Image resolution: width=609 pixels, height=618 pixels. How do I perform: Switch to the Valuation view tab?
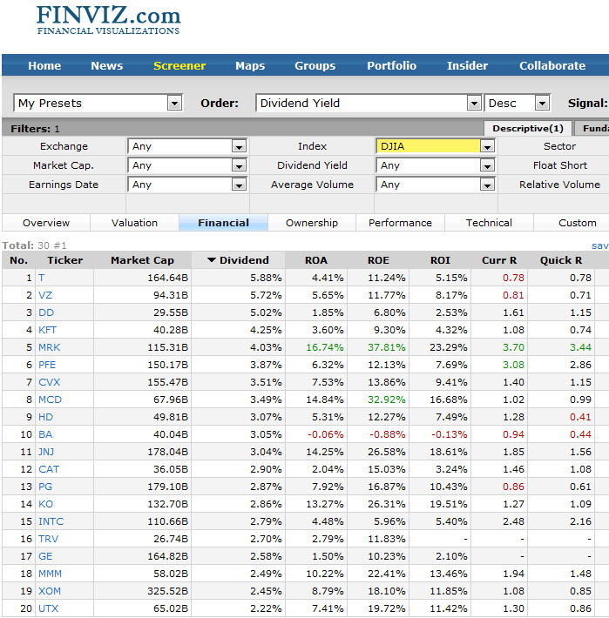click(x=134, y=223)
